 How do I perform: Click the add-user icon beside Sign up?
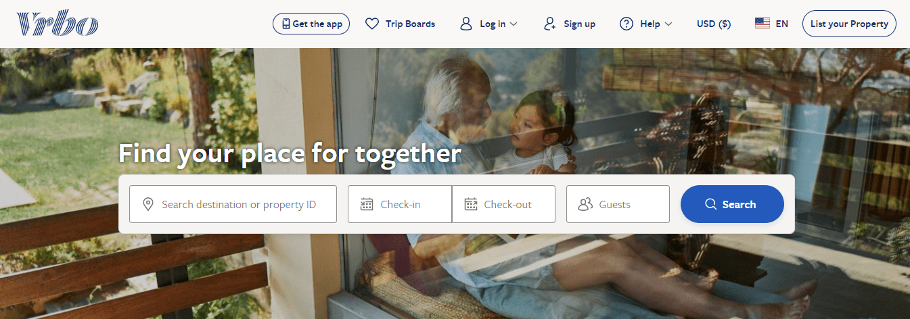[x=550, y=24]
